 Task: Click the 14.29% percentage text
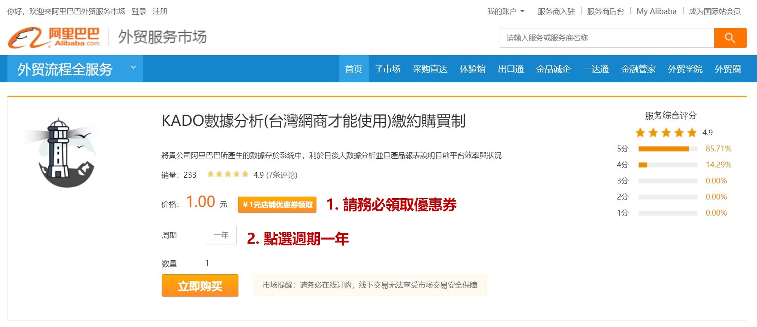tap(718, 164)
